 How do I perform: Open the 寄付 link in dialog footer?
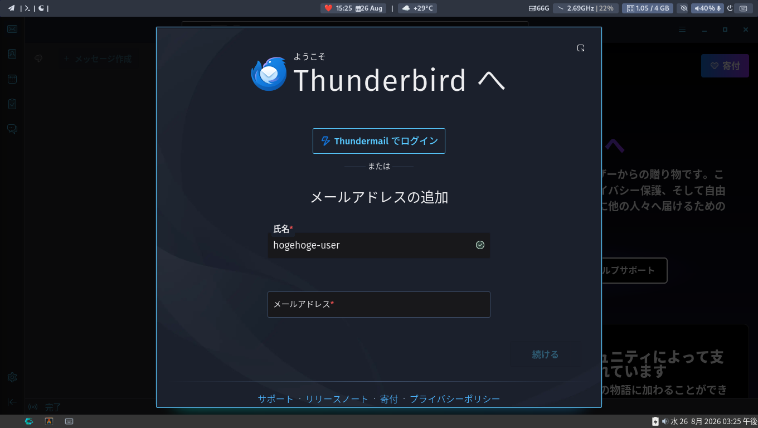pos(389,399)
